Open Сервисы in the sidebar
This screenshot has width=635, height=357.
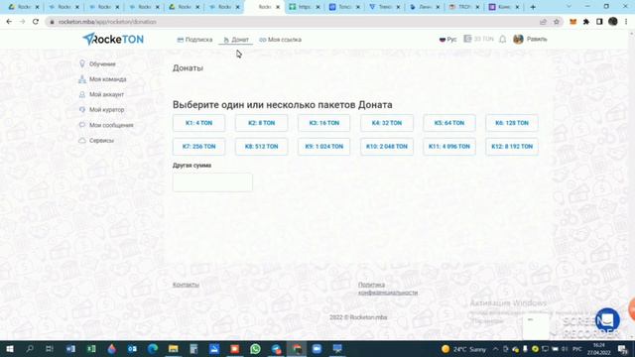click(x=96, y=141)
